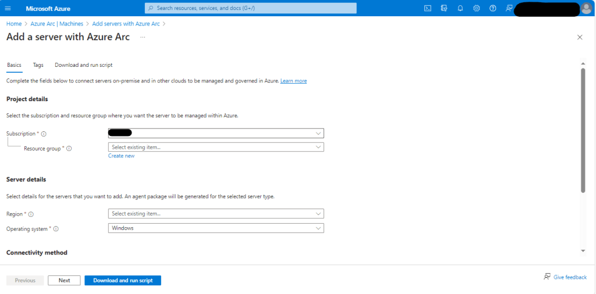Show the notifications bell panel

460,8
